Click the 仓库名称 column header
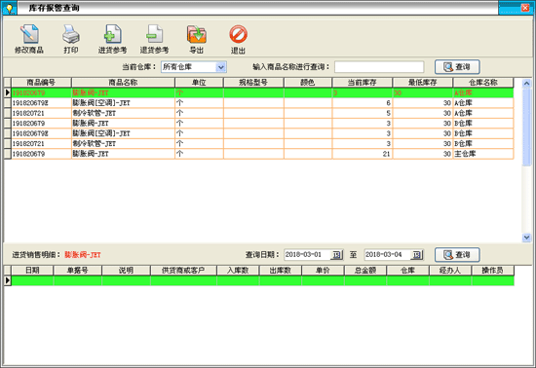Image resolution: width=536 pixels, height=368 pixels. click(483, 83)
